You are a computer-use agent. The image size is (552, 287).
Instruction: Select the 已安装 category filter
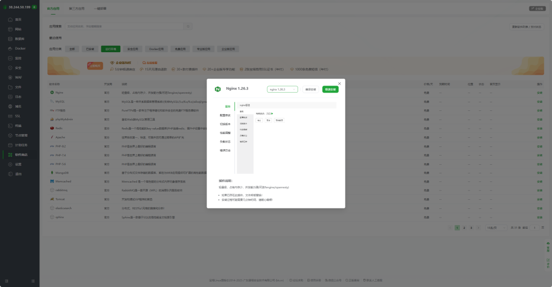click(x=90, y=49)
